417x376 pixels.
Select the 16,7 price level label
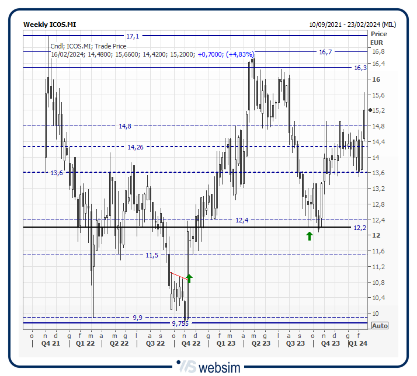pos(325,52)
